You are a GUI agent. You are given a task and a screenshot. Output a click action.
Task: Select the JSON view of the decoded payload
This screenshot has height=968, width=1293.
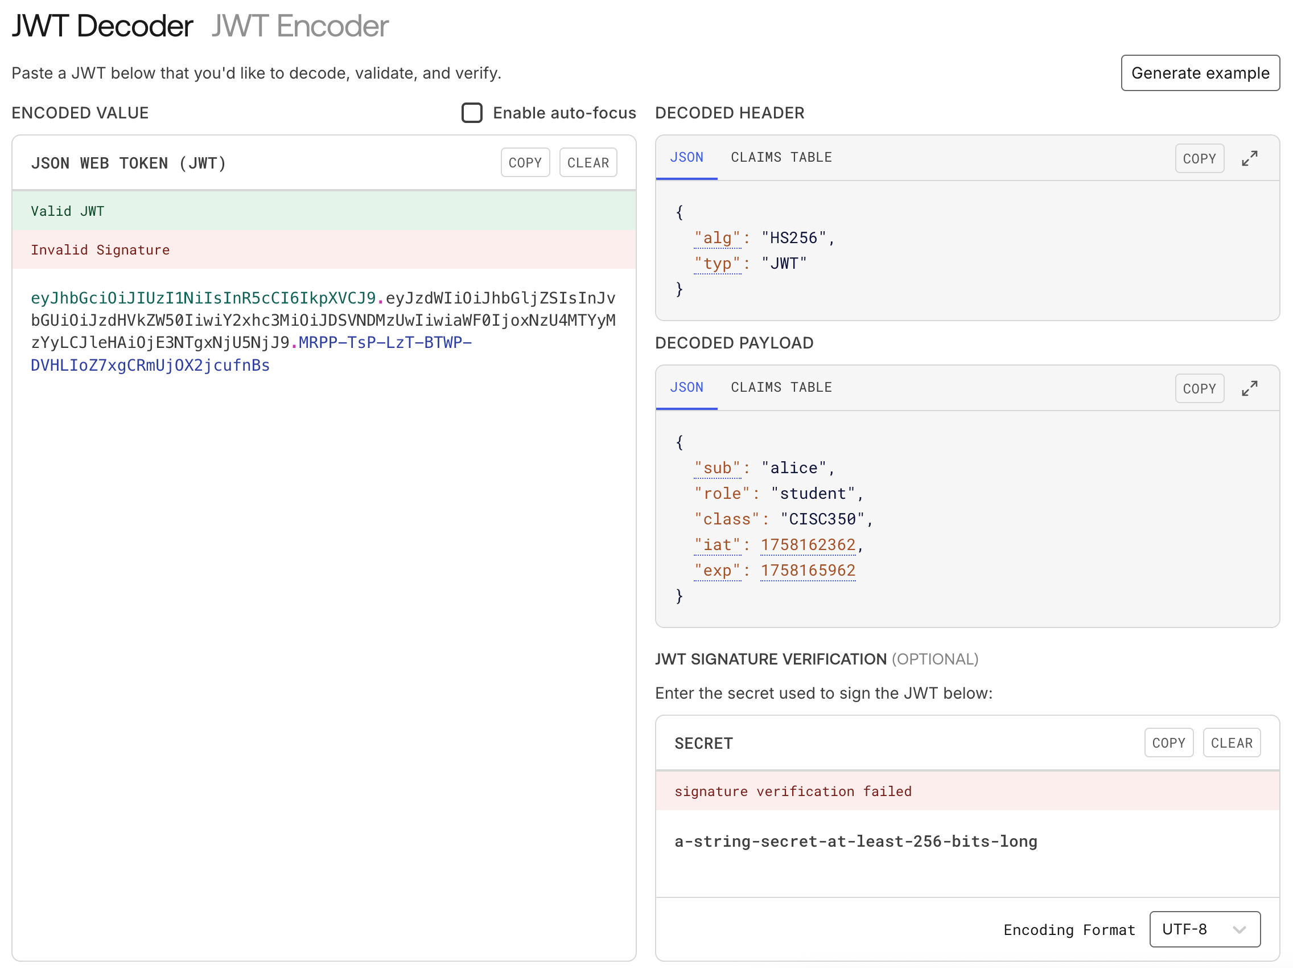(686, 387)
